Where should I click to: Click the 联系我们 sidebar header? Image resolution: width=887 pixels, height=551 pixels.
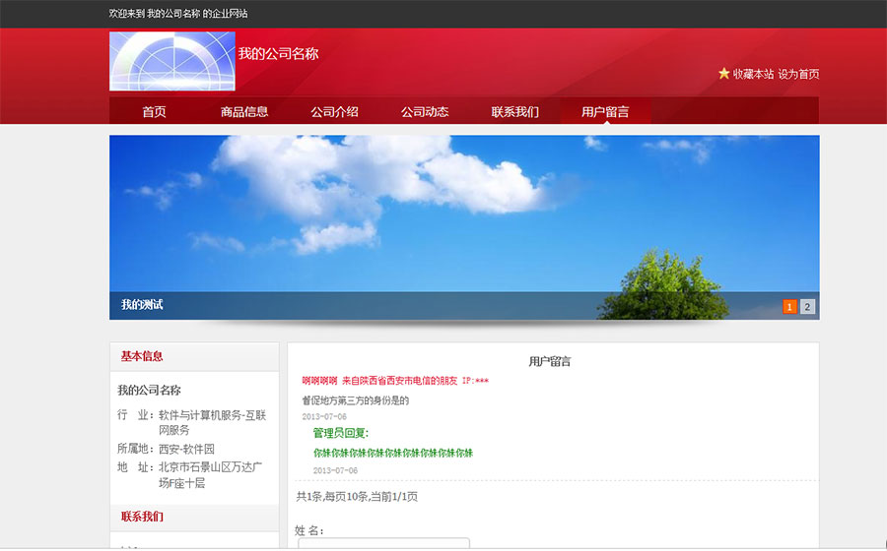[142, 517]
